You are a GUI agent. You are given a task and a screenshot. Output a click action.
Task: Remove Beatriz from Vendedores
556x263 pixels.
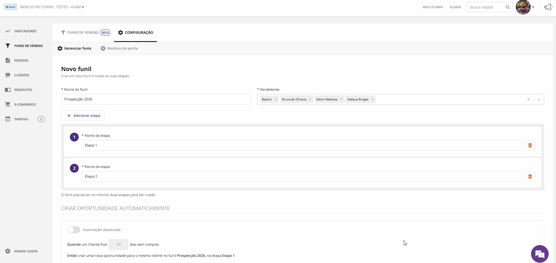276,99
